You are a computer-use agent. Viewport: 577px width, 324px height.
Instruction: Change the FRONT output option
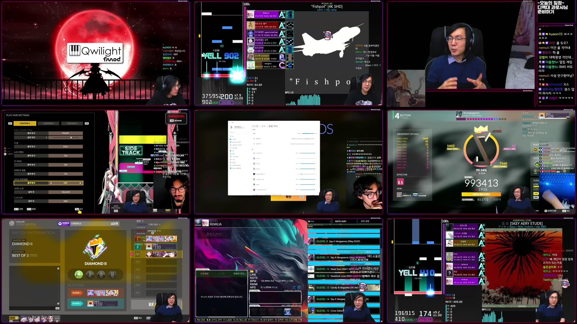click(65, 133)
